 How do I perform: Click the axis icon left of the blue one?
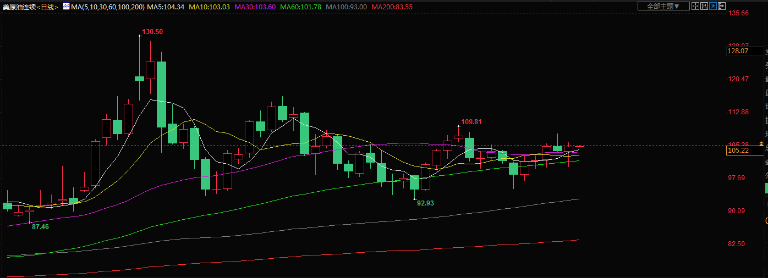[x=704, y=6]
